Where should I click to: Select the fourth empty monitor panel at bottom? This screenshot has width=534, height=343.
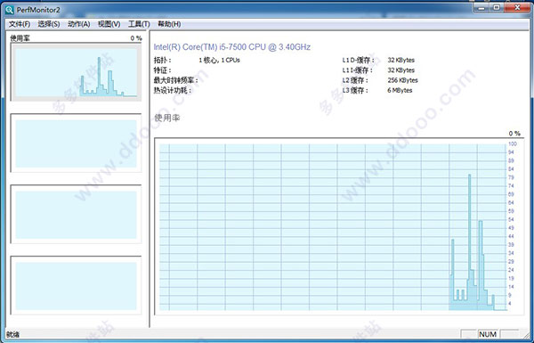pyautogui.click(x=76, y=285)
